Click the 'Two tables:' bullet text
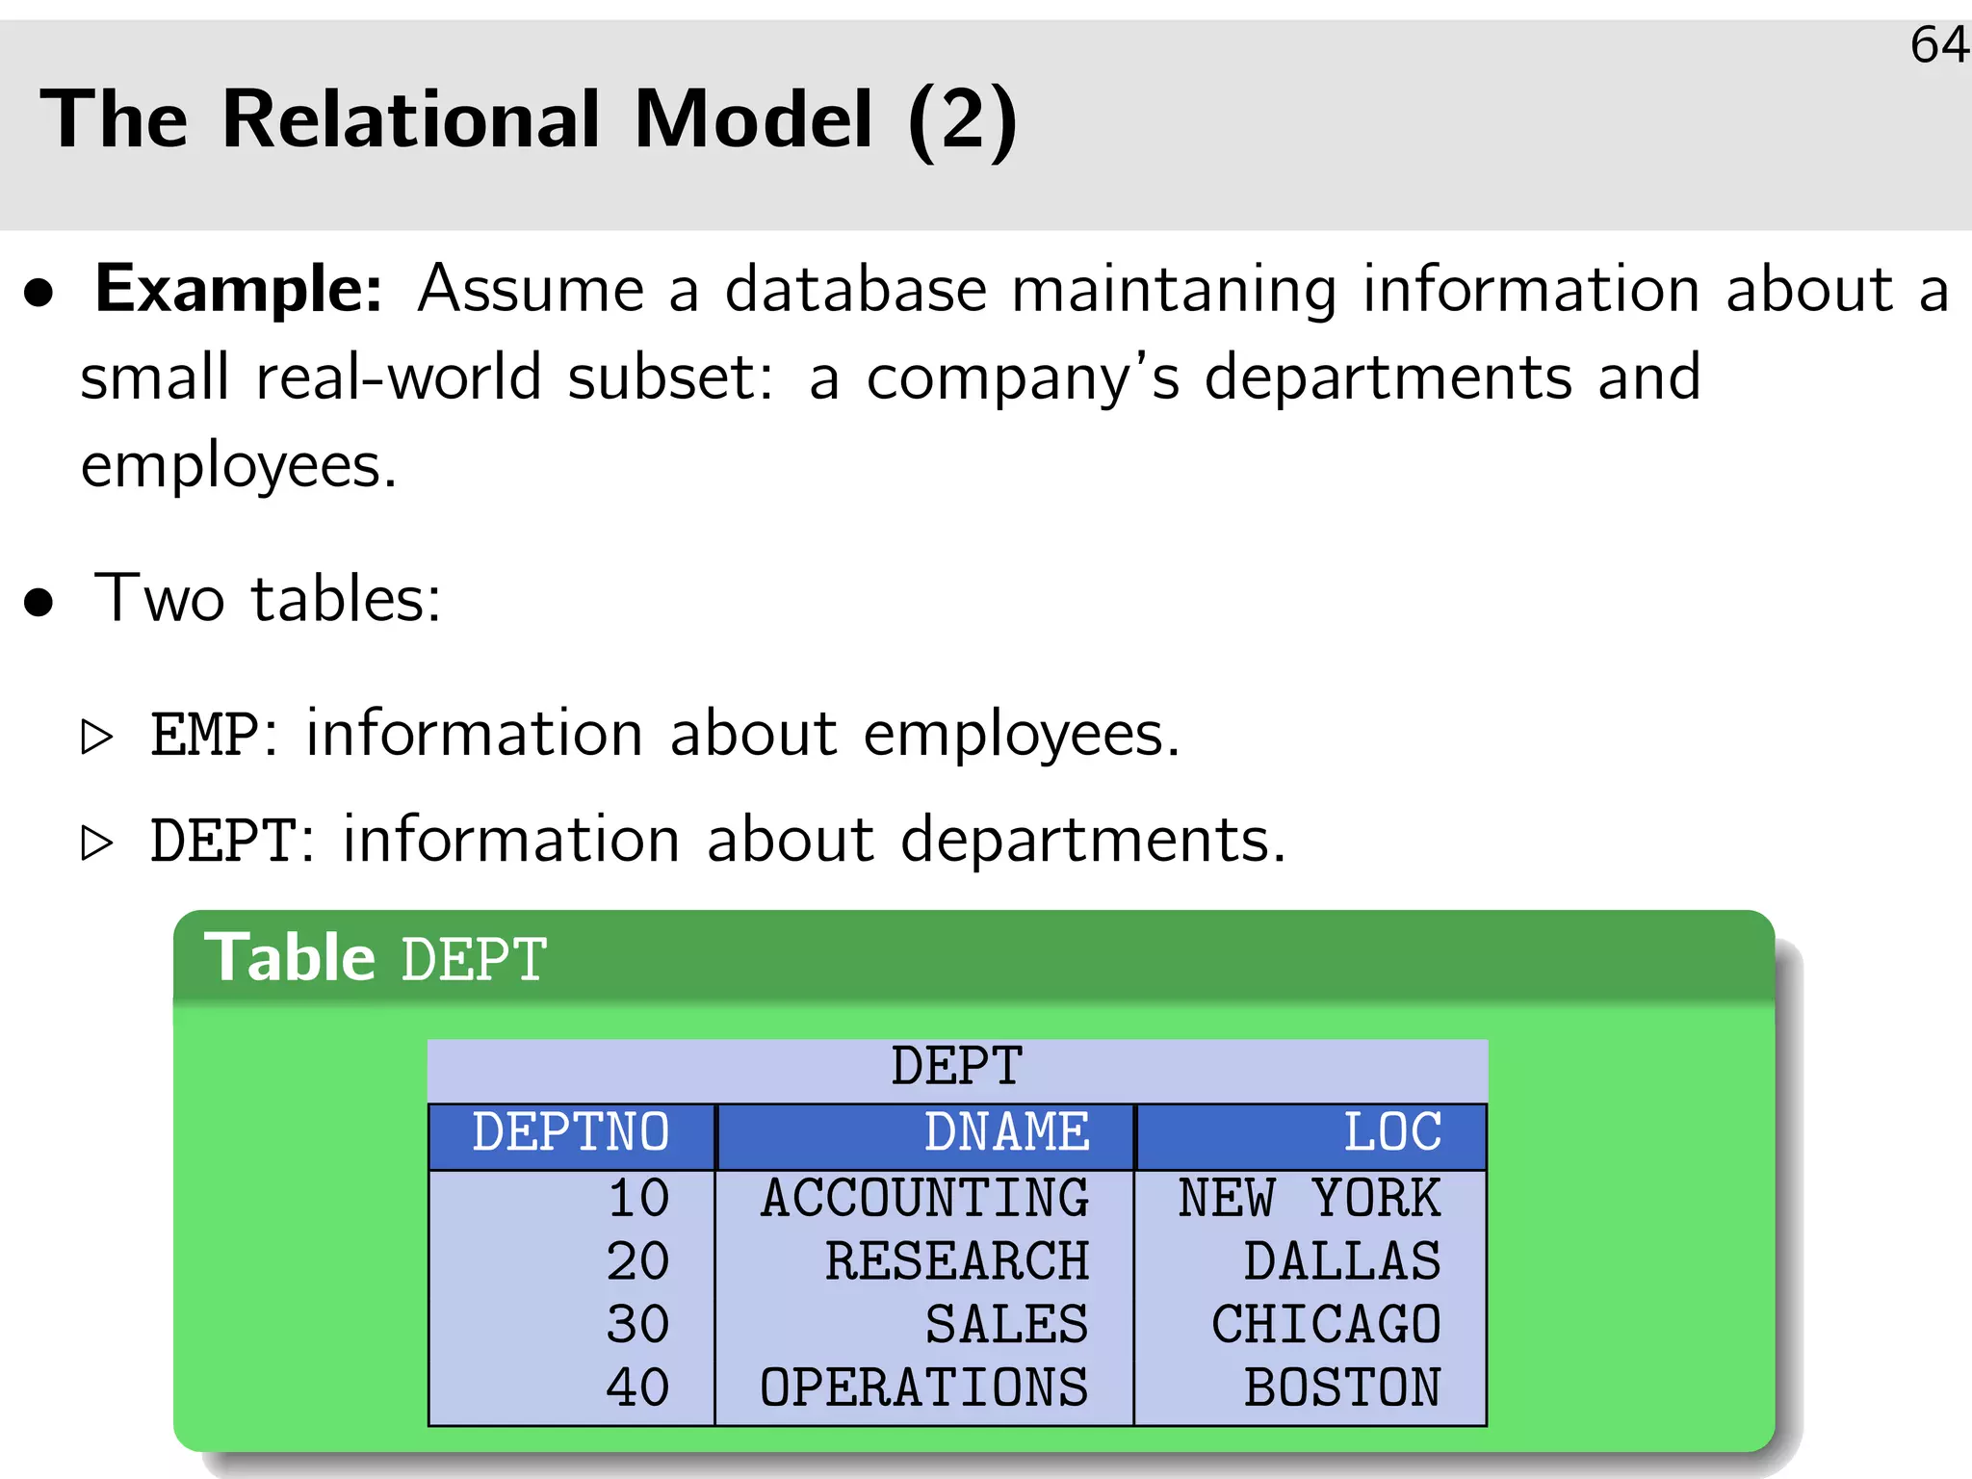Screen dimensions: 1972x1479 point(268,599)
